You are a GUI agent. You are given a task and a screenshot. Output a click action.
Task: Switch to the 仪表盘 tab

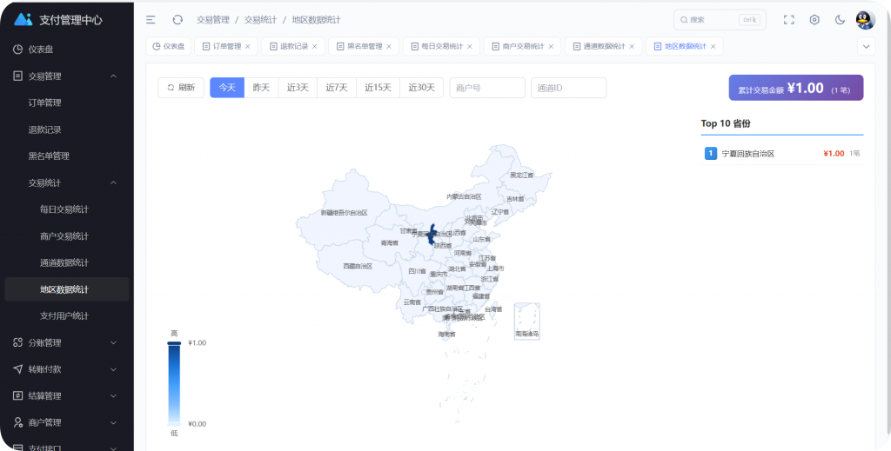[x=168, y=47]
